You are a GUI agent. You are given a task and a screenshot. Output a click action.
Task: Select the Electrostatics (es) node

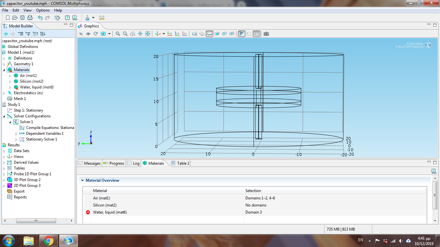click(x=28, y=93)
